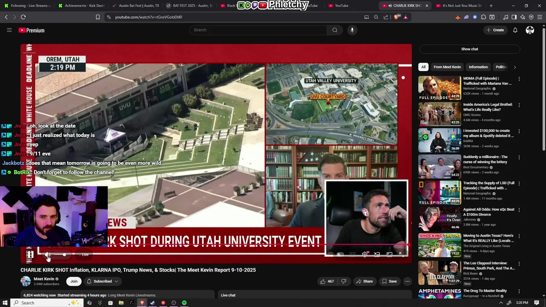Image resolution: width=546 pixels, height=307 pixels.
Task: Enter full screen on the video
Action: [x=401, y=255]
